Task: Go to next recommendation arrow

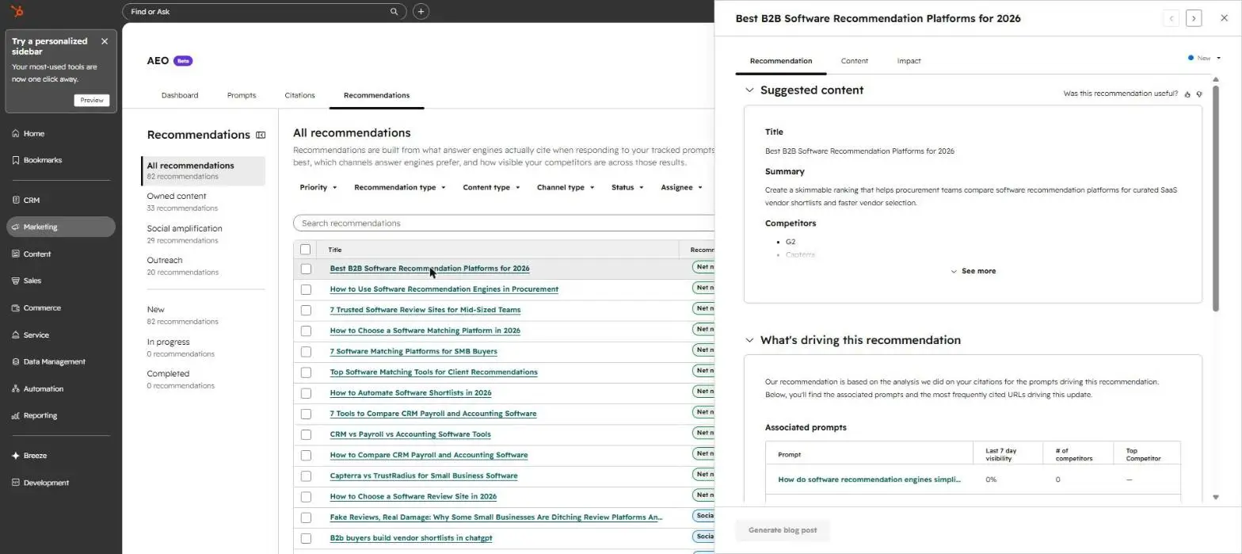Action: tap(1194, 18)
